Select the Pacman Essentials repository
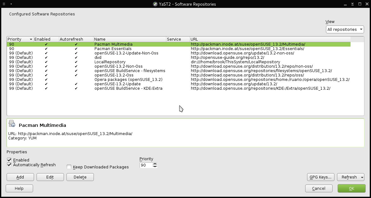Screen dimensions: 371x198 click(x=179, y=49)
